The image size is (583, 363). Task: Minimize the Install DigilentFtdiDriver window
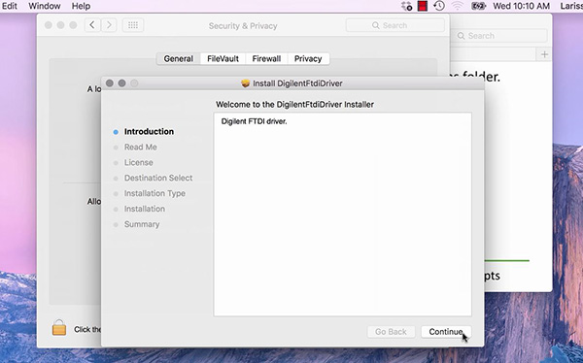[121, 83]
